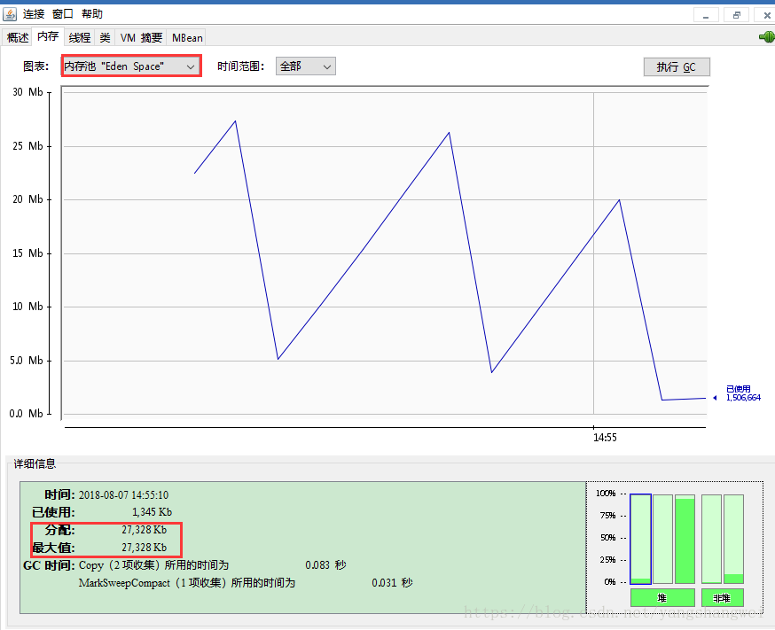Image resolution: width=775 pixels, height=630 pixels.
Task: Switch to the 线程 tab
Action: 80,37
